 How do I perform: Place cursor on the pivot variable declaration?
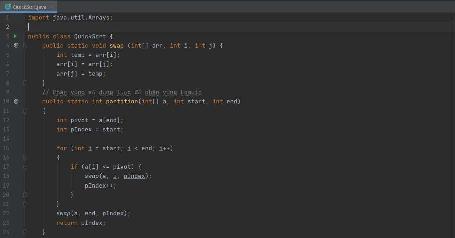(x=79, y=120)
